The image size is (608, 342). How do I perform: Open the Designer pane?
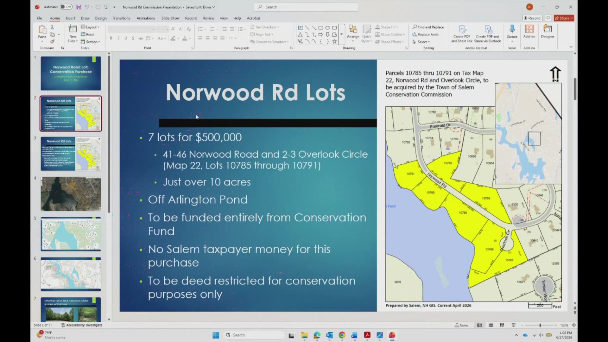[x=548, y=31]
